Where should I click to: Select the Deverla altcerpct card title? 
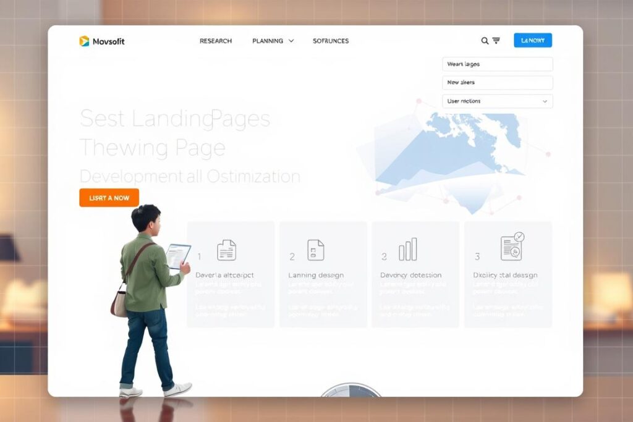224,275
